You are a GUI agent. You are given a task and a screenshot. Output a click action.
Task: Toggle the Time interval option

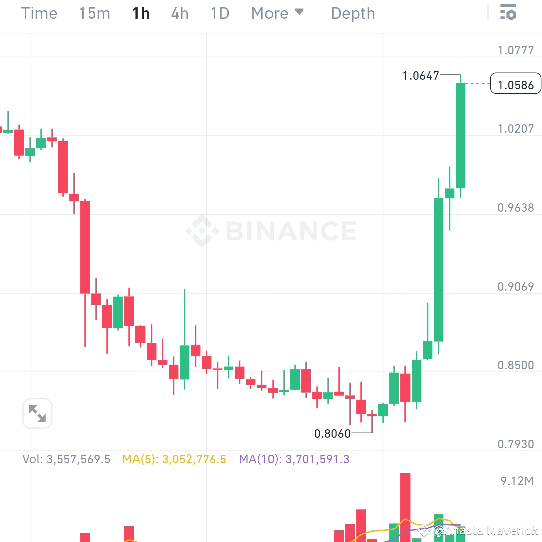coord(39,14)
